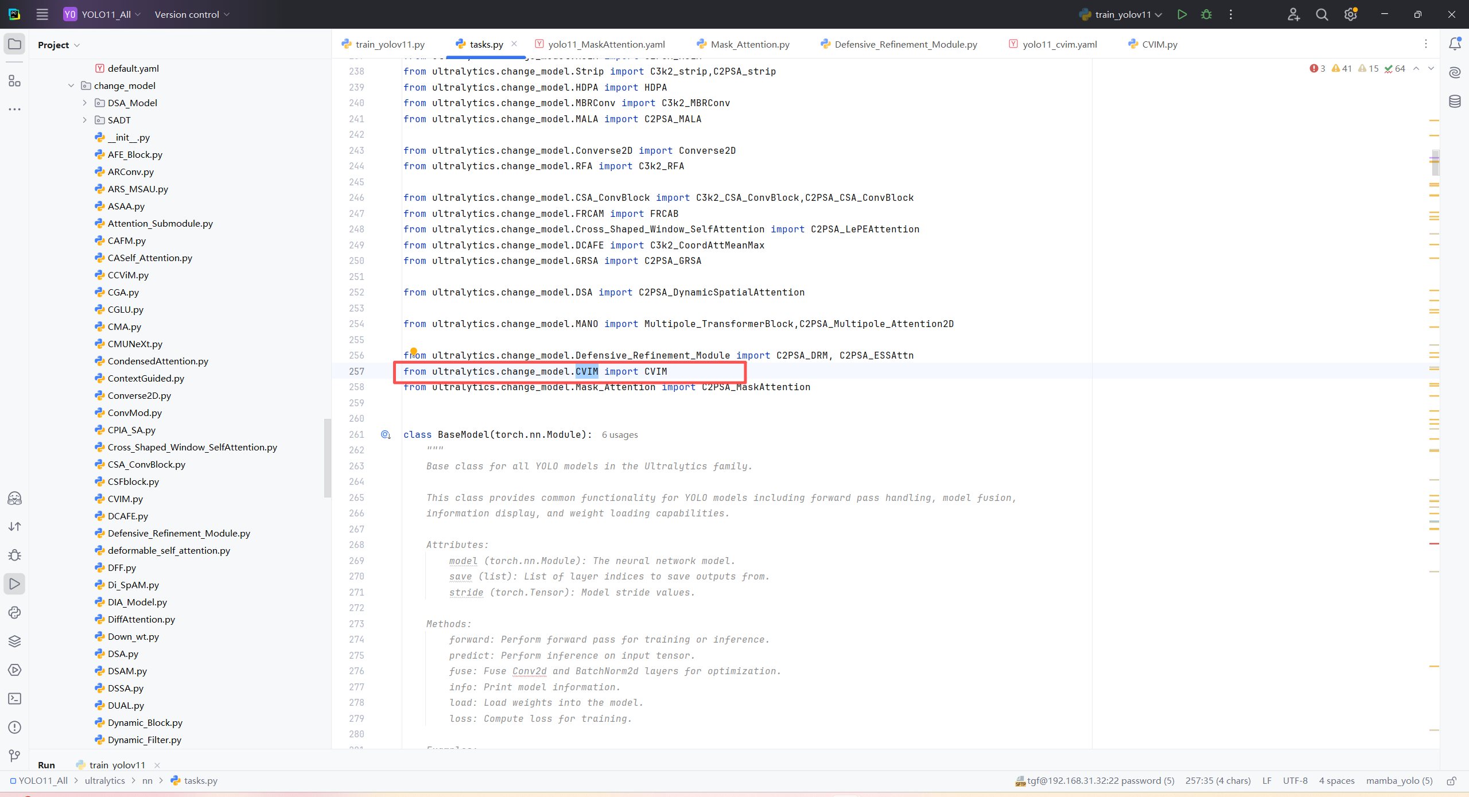The height and width of the screenshot is (797, 1469).
Task: Open the Notifications bell icon
Action: click(x=1455, y=44)
